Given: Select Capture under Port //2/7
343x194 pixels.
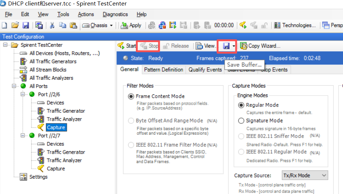Looking at the screenshot, I should [x=56, y=168].
